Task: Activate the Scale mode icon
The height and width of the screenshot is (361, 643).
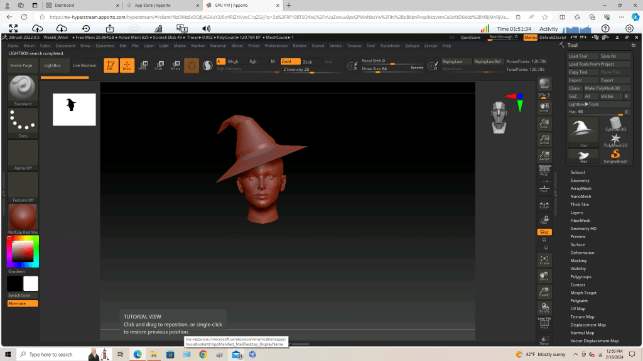Action: point(158,65)
